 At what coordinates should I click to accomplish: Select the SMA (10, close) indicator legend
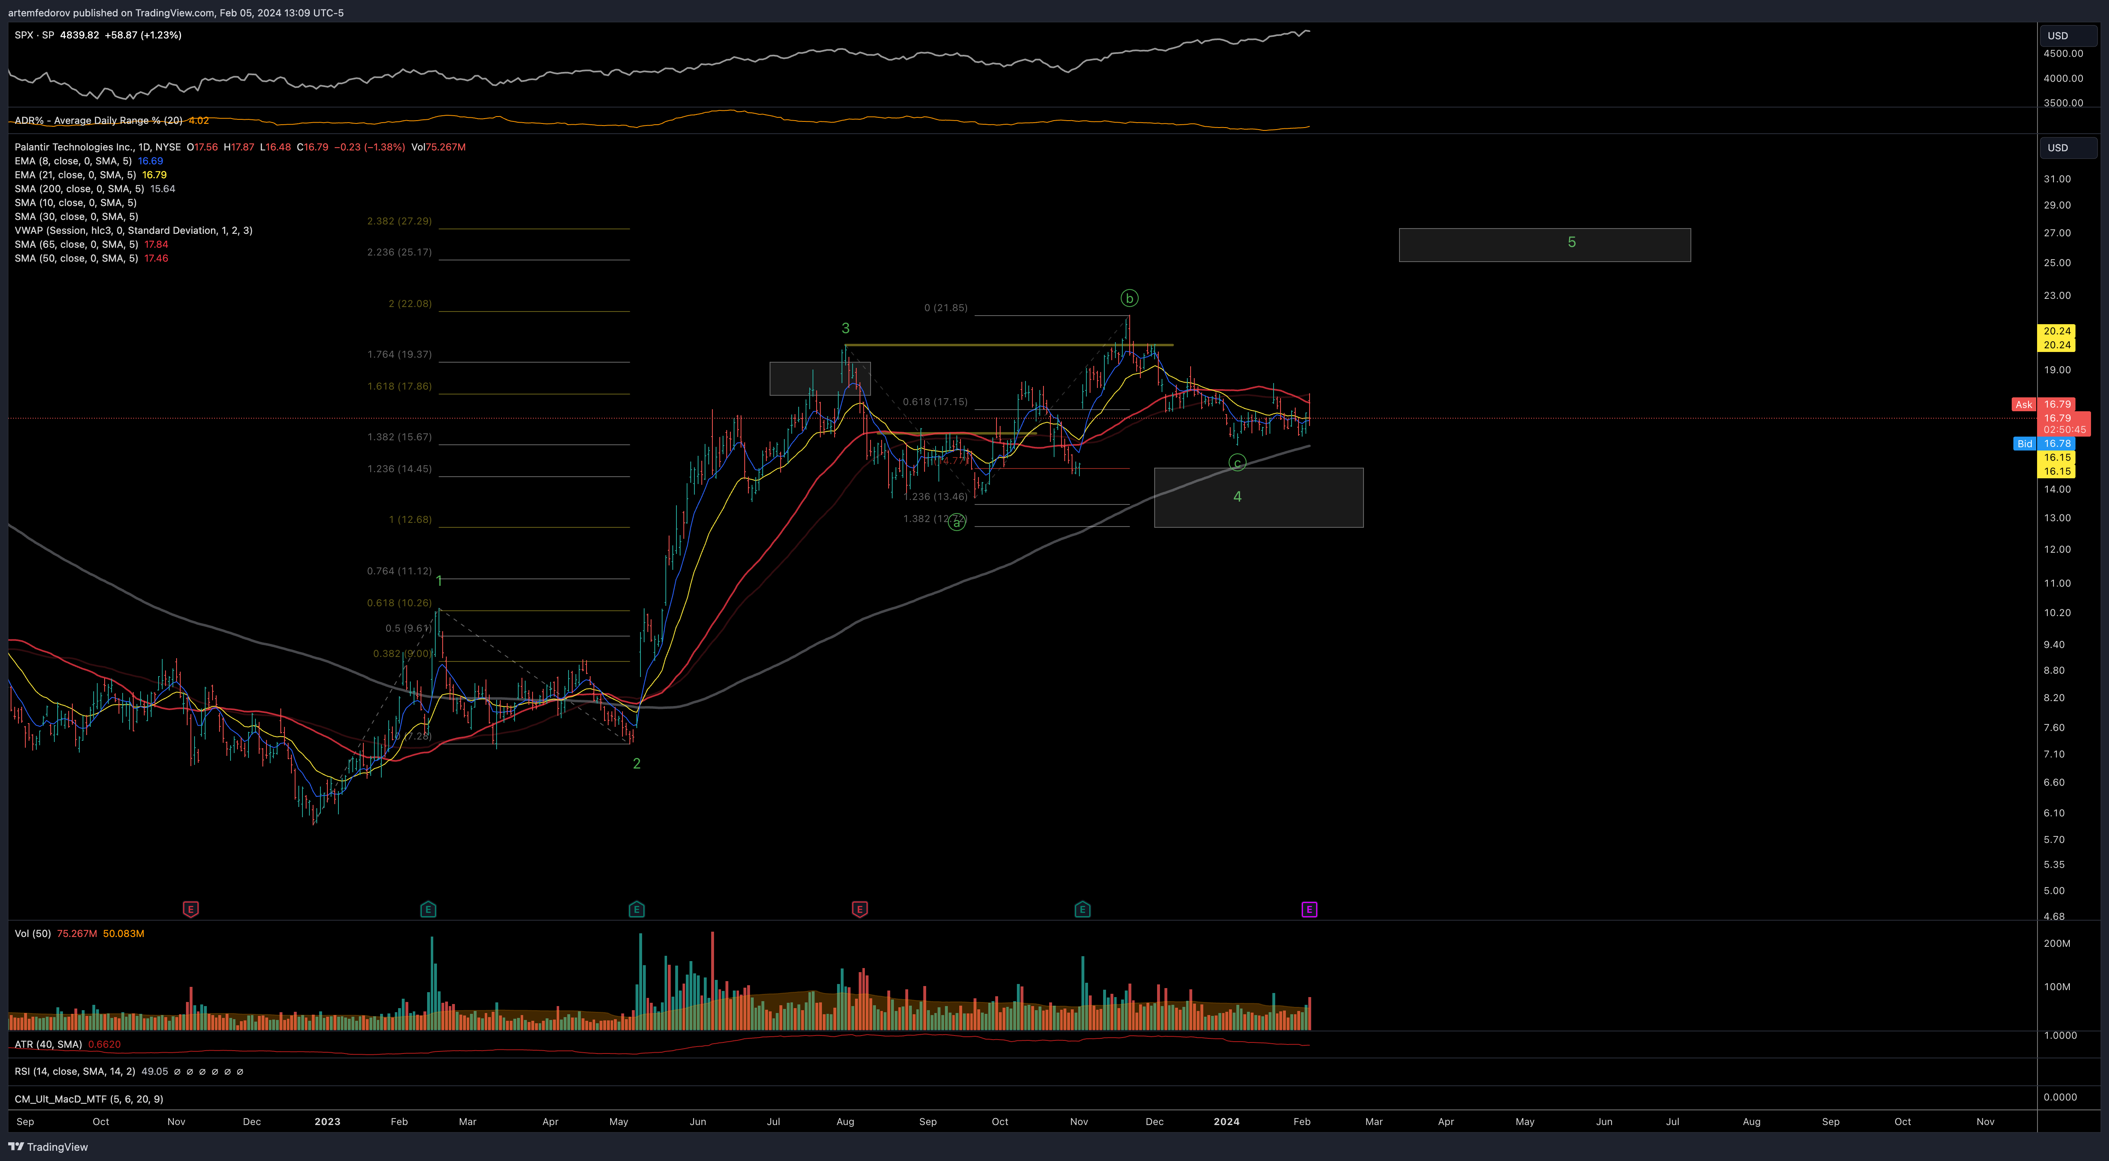click(75, 203)
